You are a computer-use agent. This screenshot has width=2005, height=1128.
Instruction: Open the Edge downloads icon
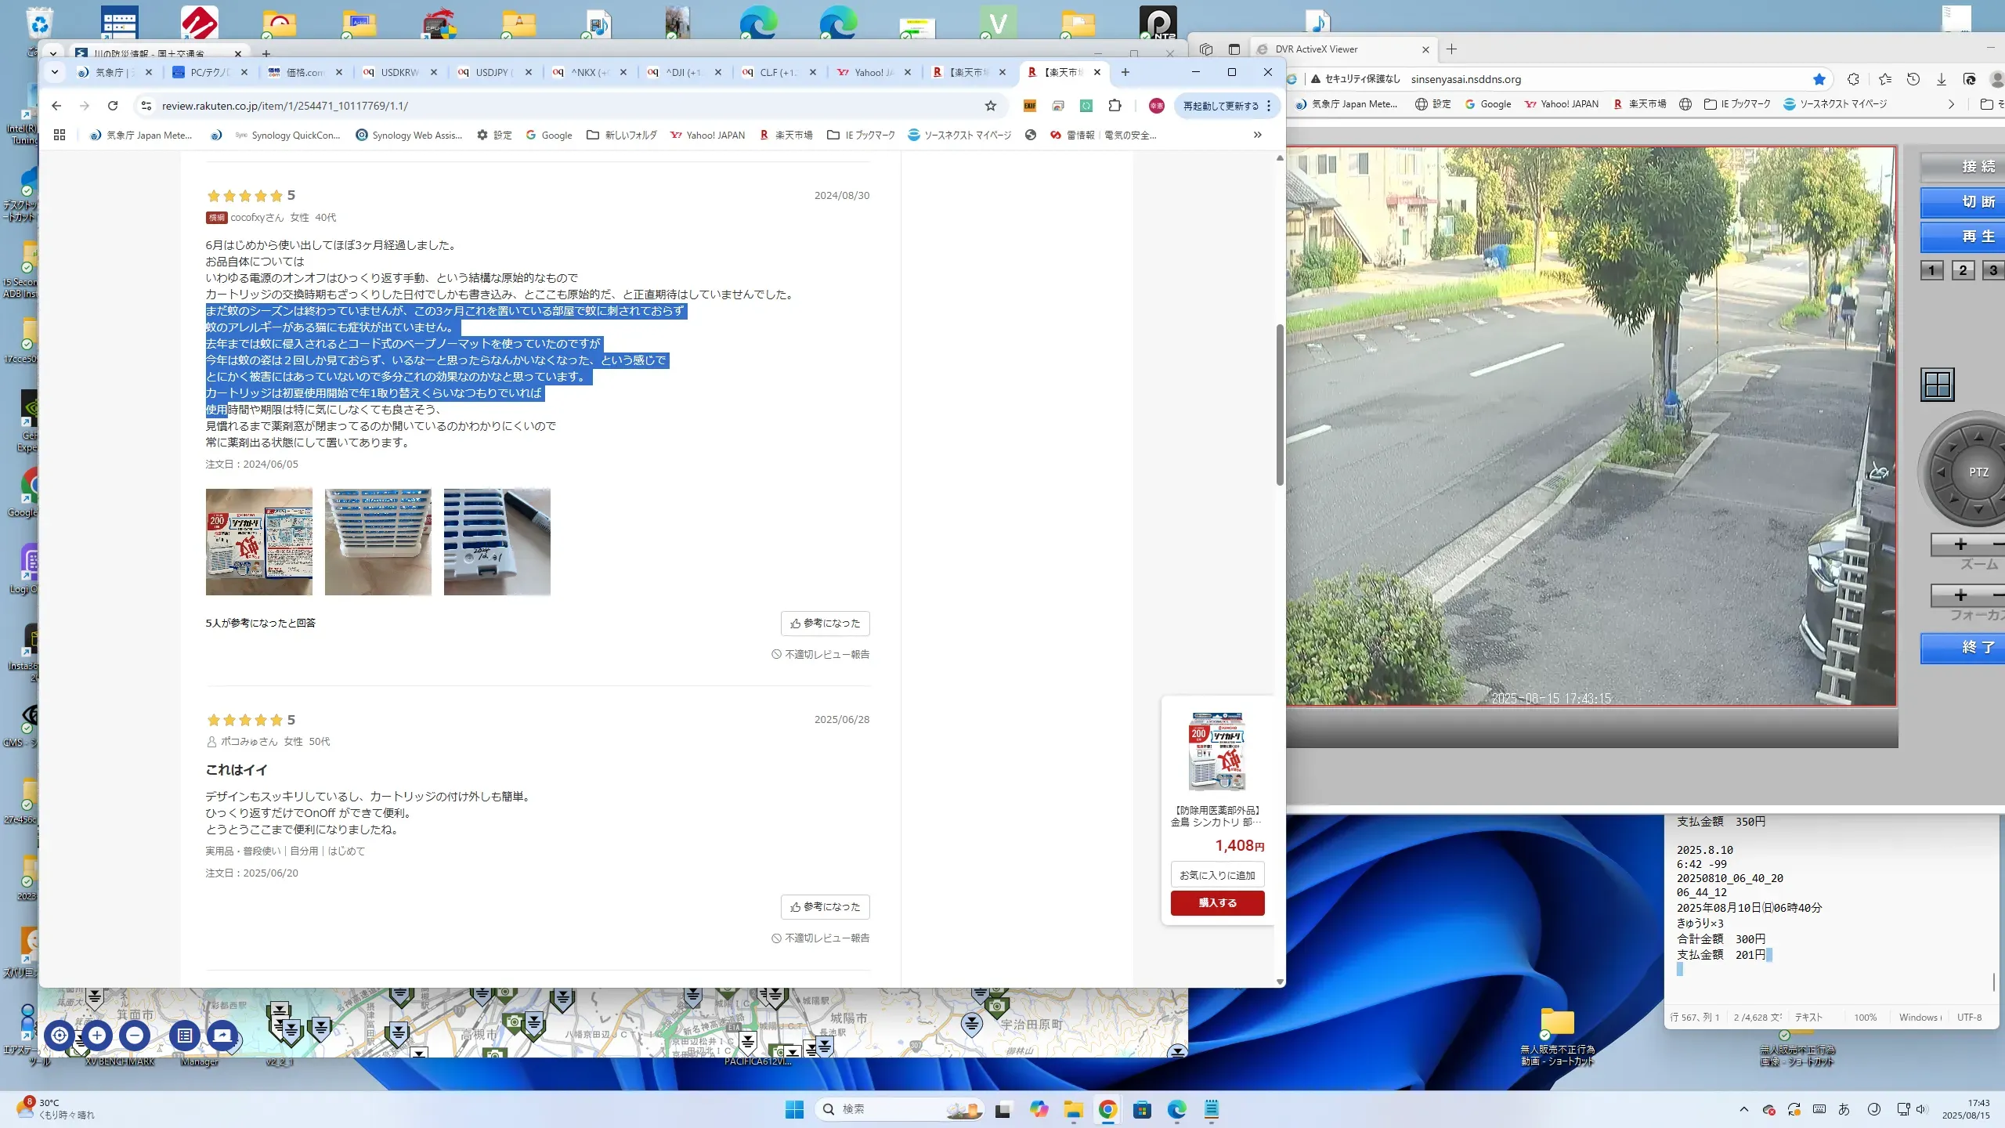(1941, 79)
